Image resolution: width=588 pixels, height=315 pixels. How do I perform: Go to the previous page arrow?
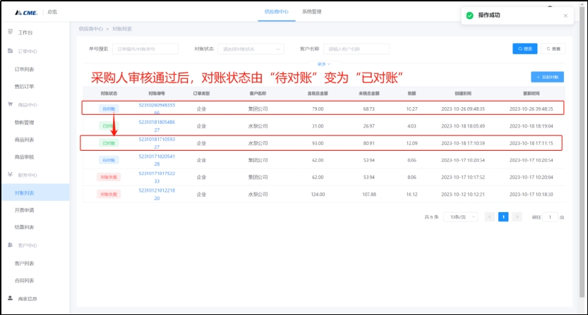[489, 217]
